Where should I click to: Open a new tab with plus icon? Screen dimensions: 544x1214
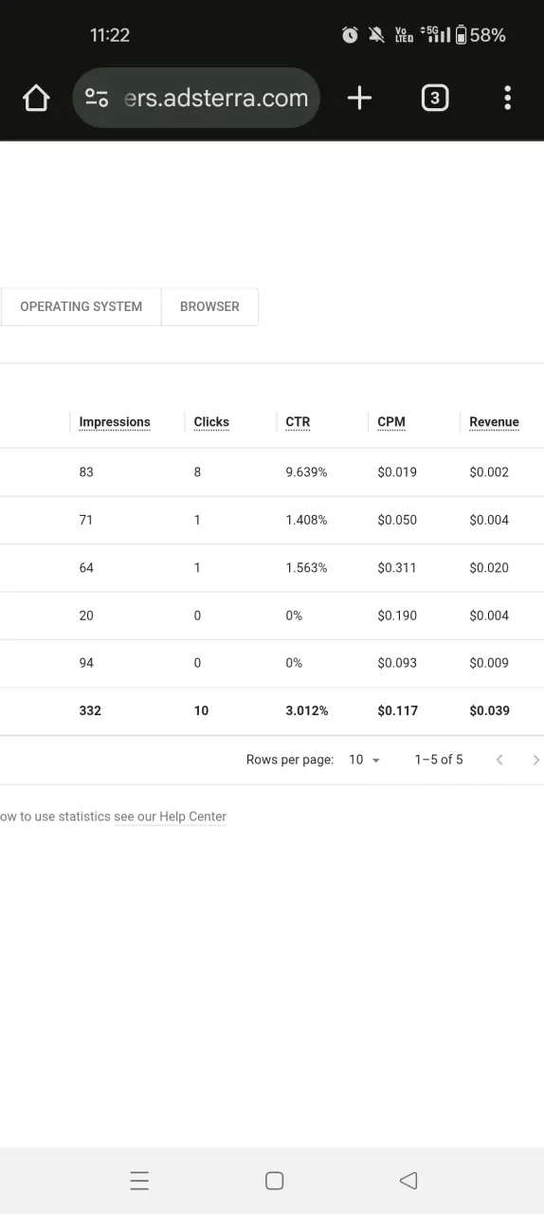359,98
